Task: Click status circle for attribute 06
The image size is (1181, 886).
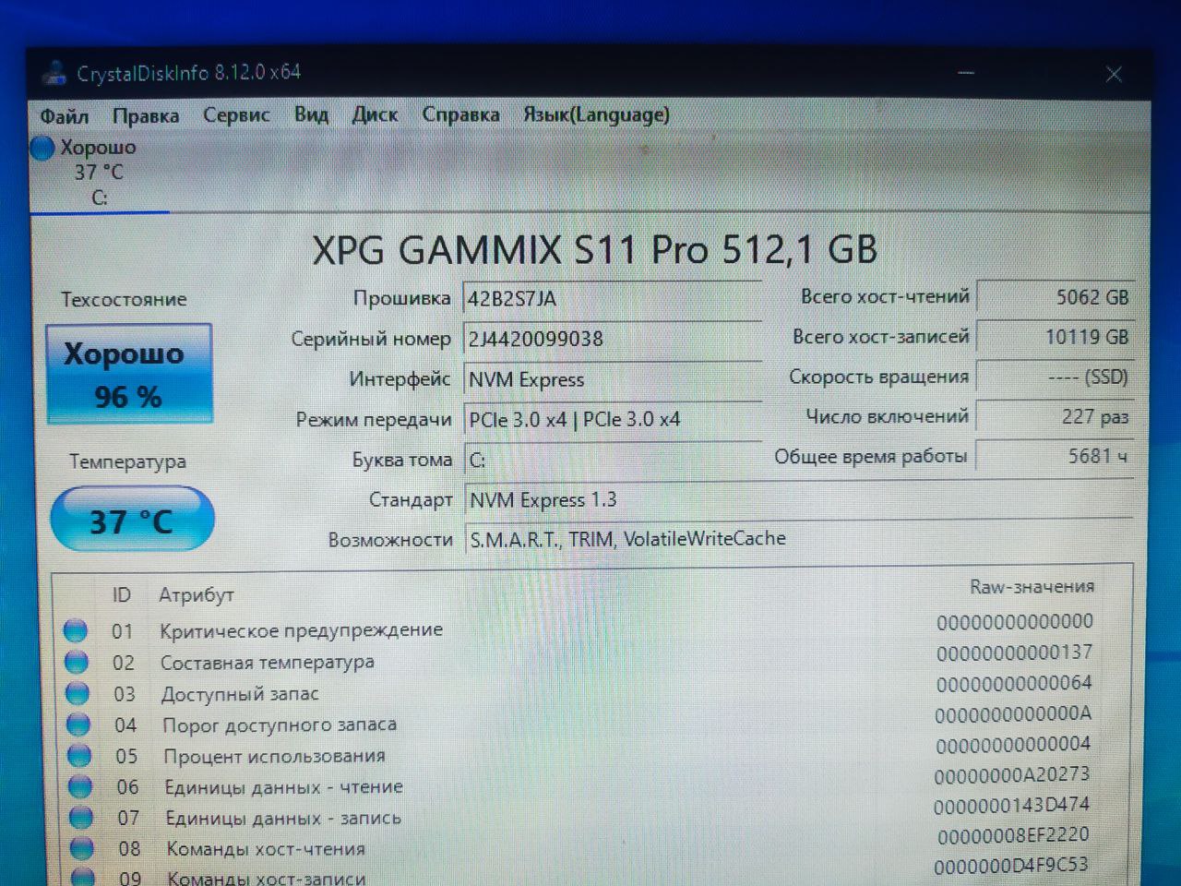Action: click(81, 787)
